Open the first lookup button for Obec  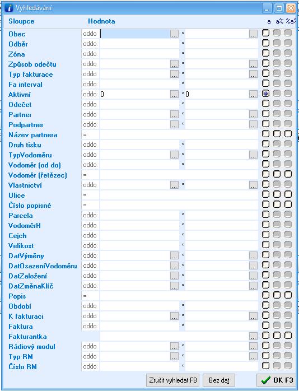pyautogui.click(x=175, y=34)
